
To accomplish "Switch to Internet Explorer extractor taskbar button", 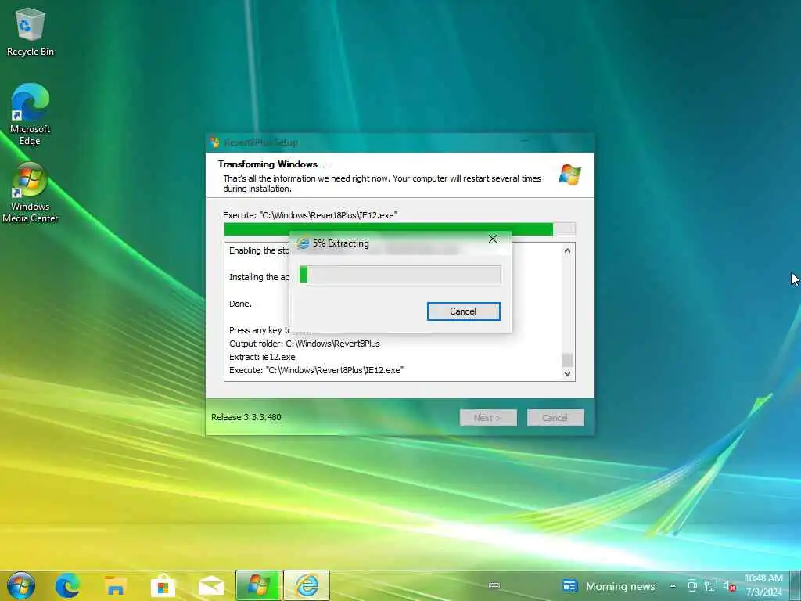I will (307, 585).
